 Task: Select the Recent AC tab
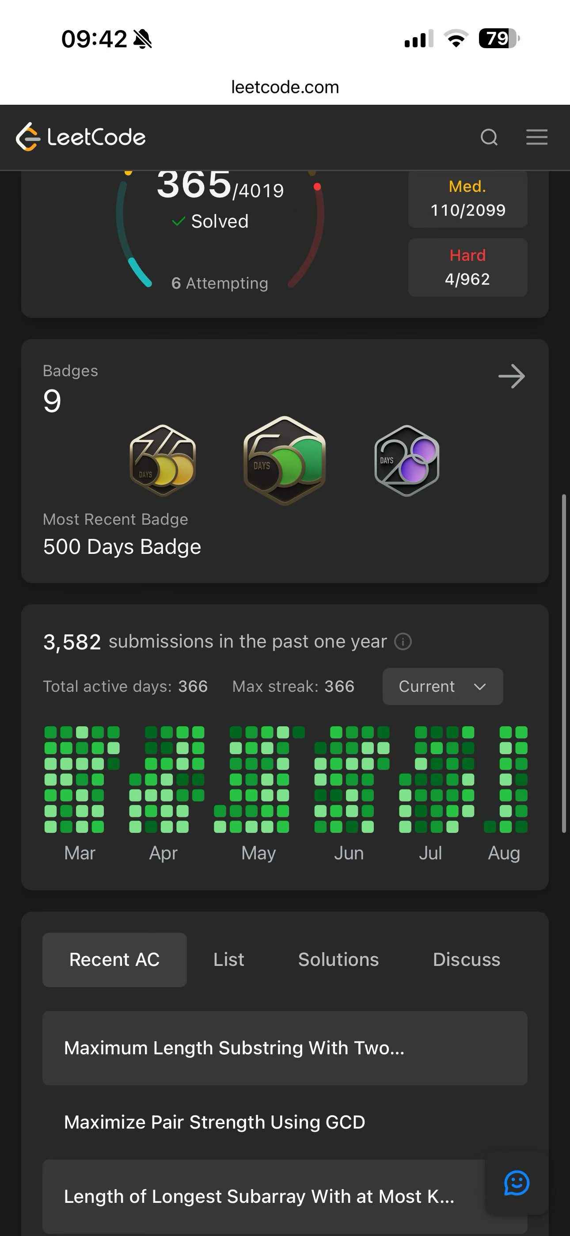click(x=114, y=960)
